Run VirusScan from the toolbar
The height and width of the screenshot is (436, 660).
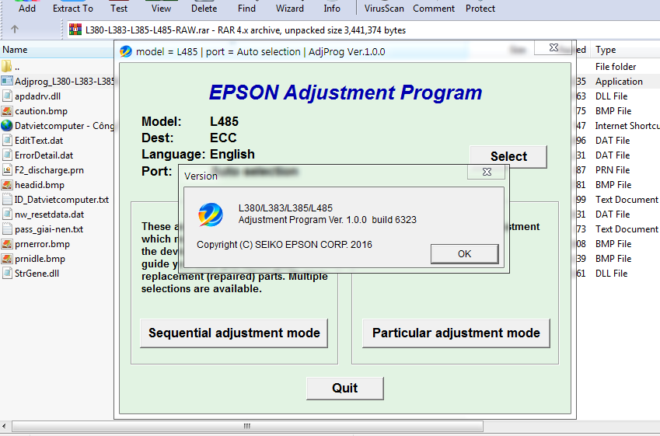[384, 8]
